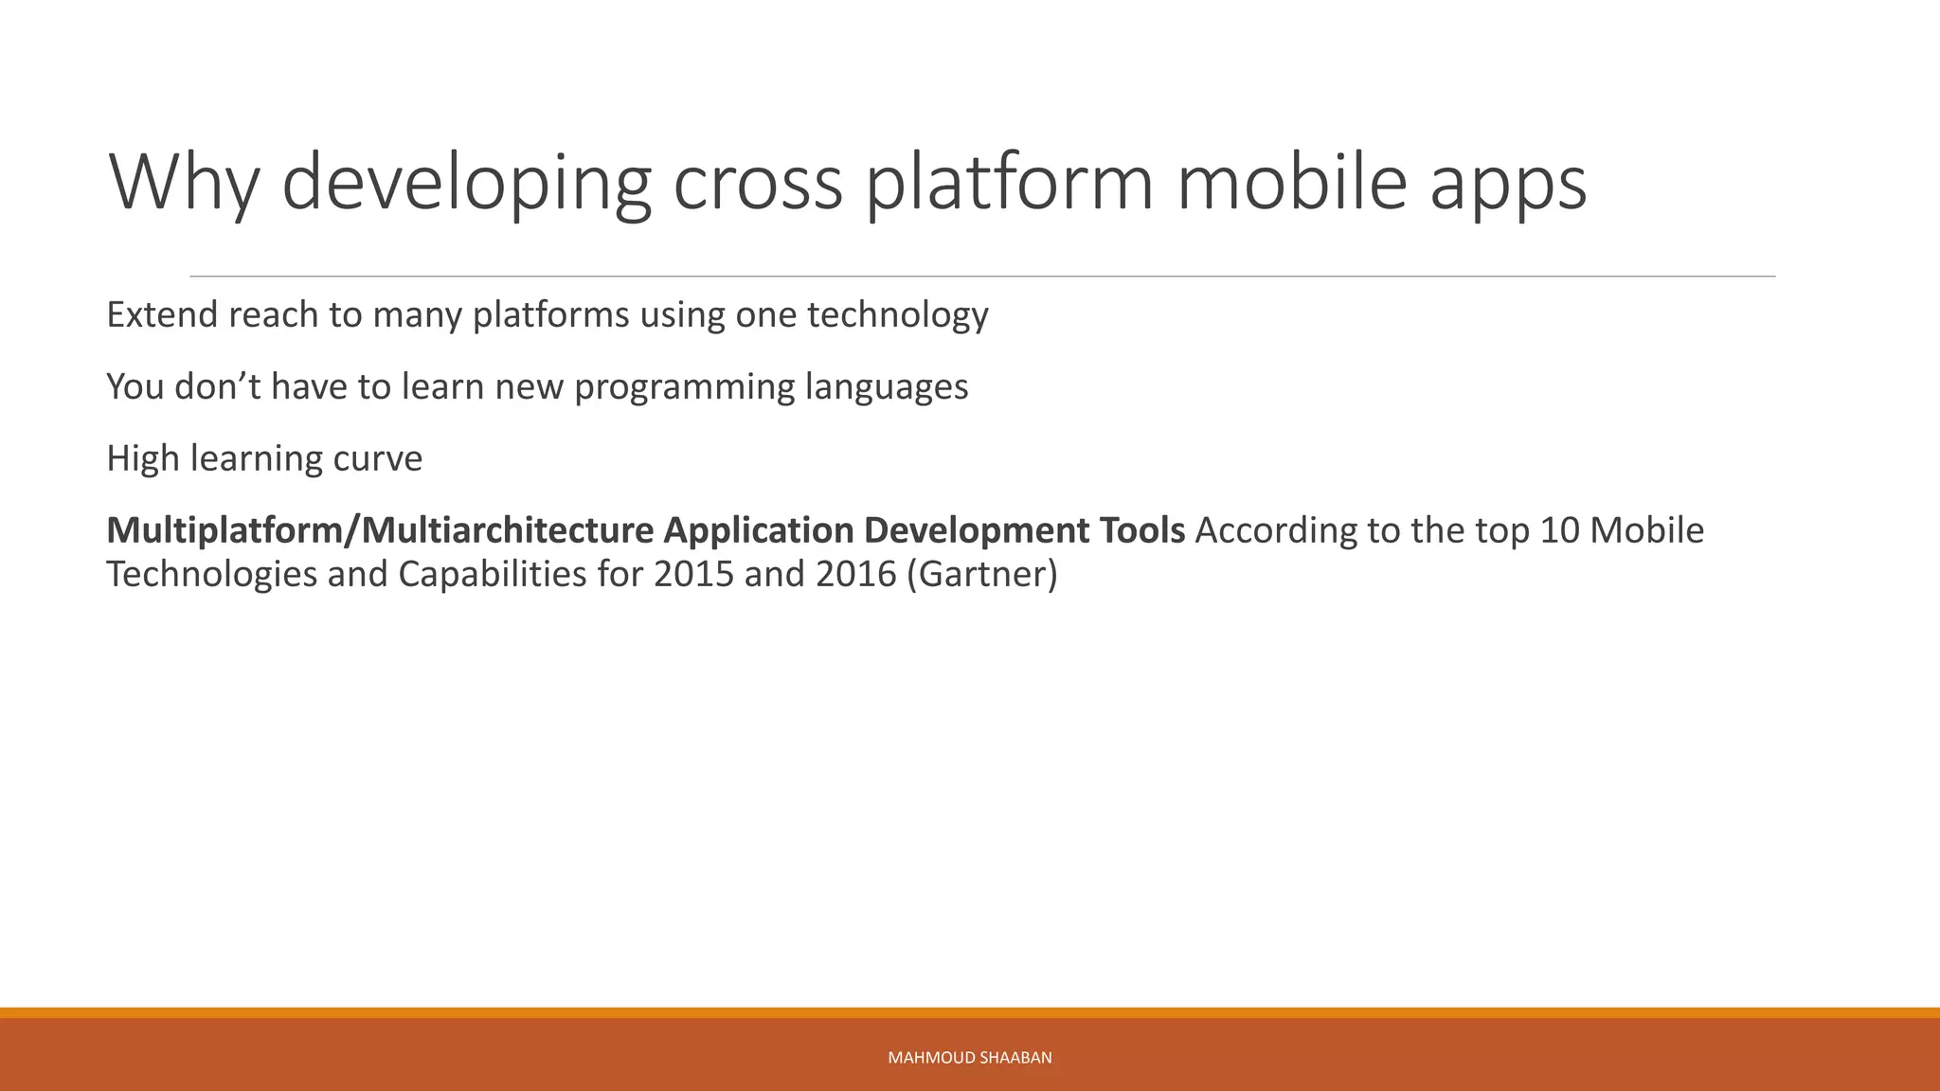The image size is (1940, 1091).
Task: Click the word "technology" in the first bullet
Action: tap(897, 314)
